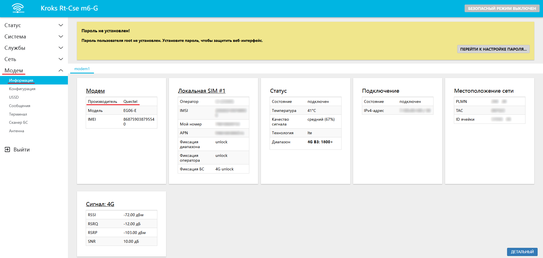
Task: Open the Антенна settings page
Action: tap(16, 131)
